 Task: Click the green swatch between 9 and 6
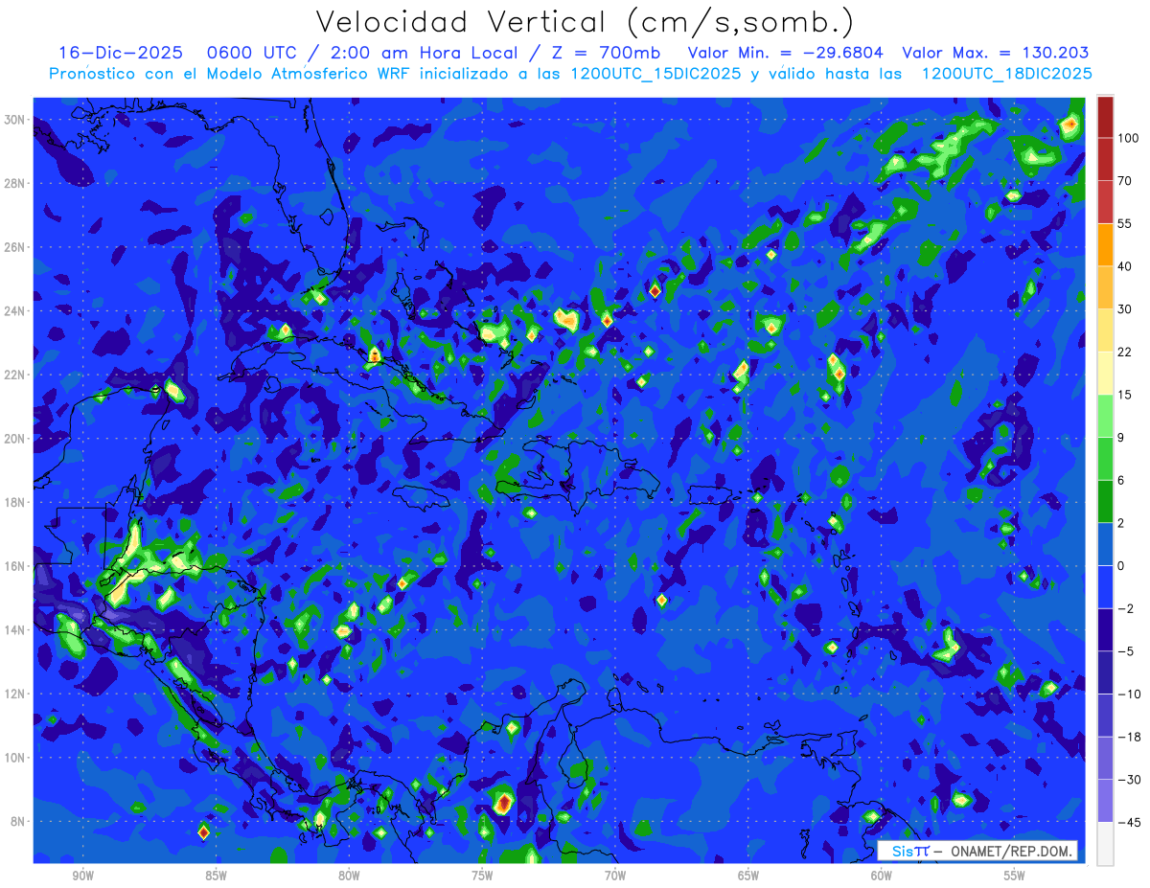(x=1105, y=459)
